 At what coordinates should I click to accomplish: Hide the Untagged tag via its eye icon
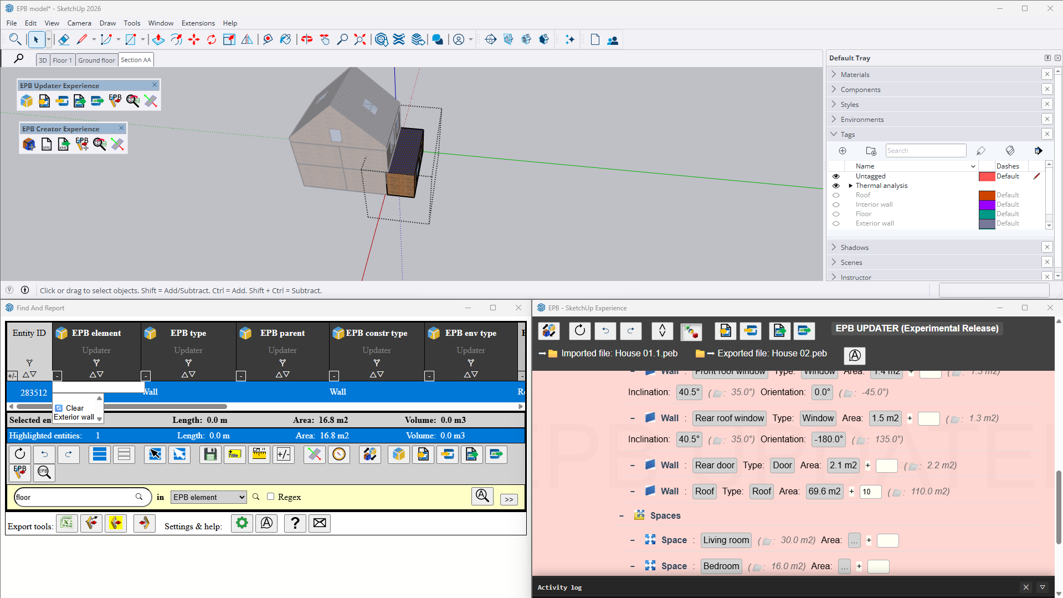(x=836, y=176)
